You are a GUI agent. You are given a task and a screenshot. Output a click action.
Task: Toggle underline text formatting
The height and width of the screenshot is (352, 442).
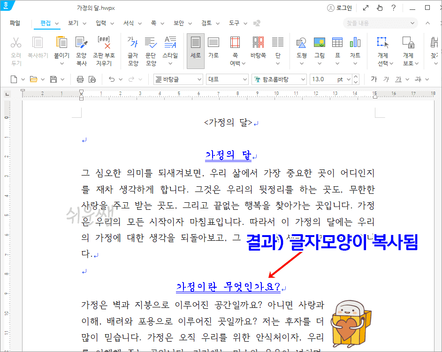click(398, 79)
